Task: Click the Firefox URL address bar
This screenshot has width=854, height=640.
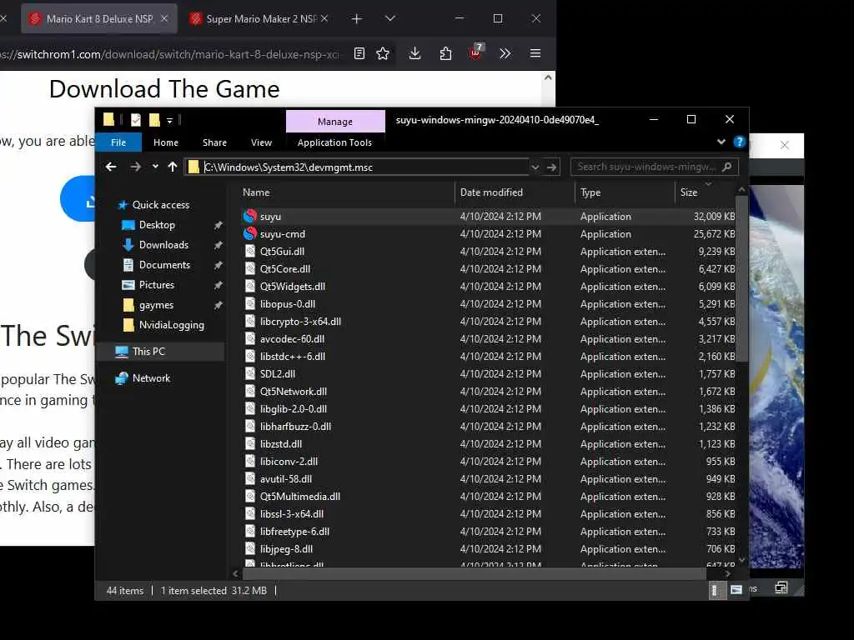Action: tap(172, 54)
